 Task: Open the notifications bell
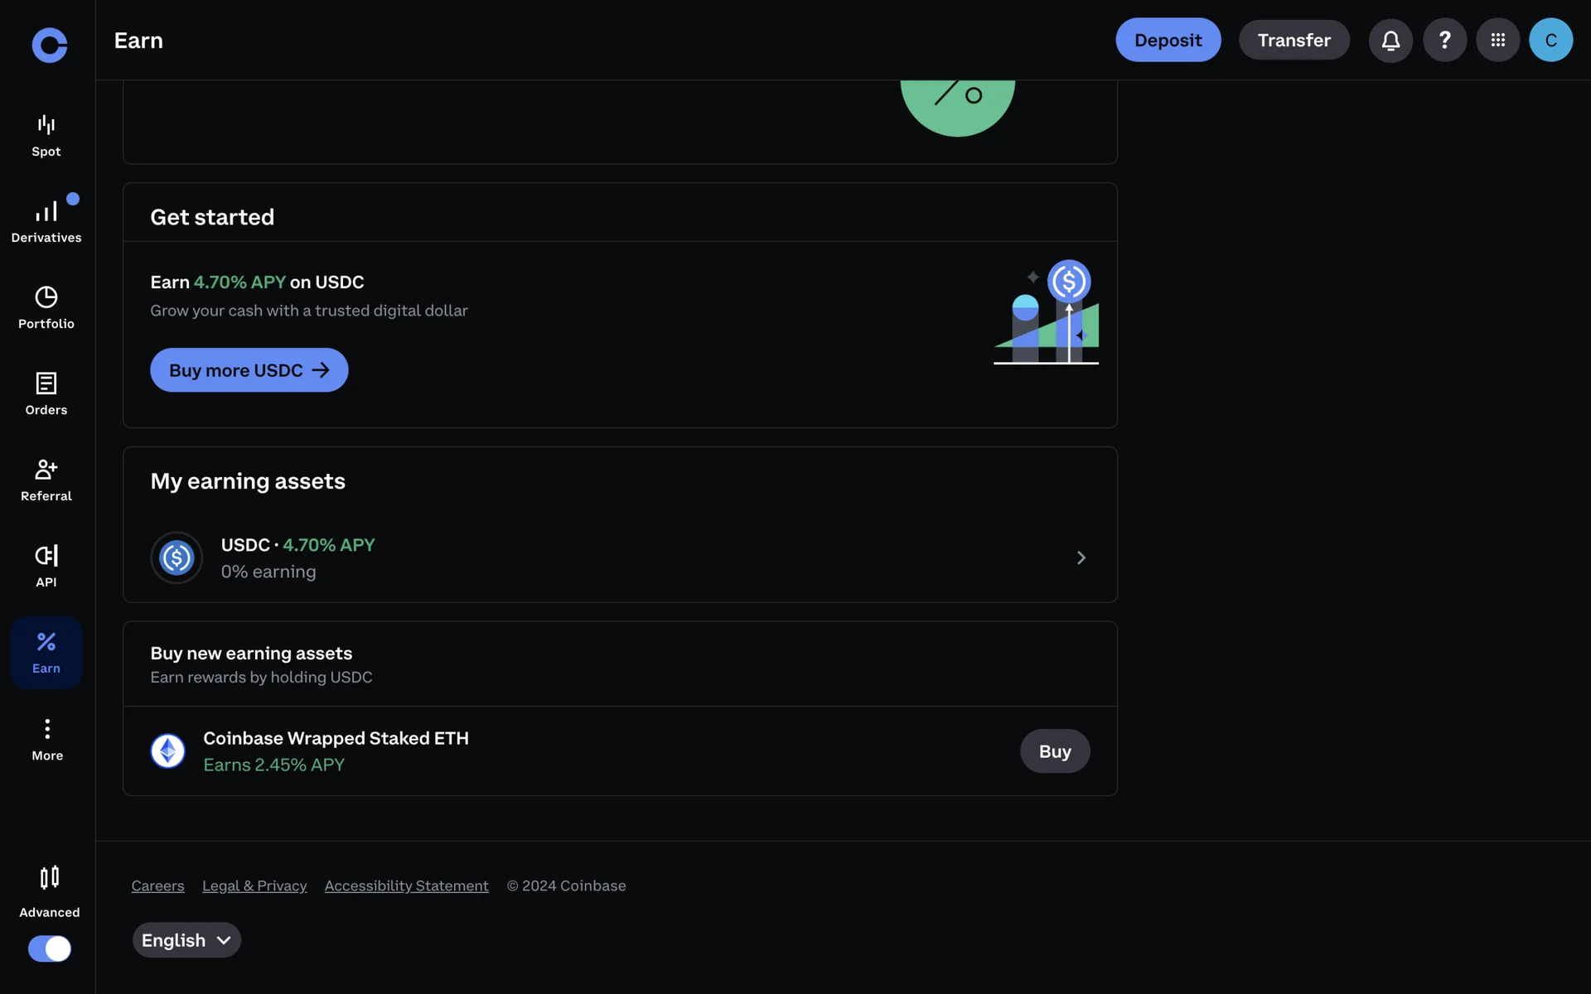(x=1390, y=40)
